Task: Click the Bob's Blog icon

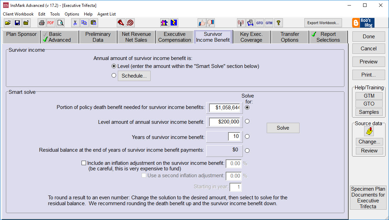Action: pyautogui.click(x=363, y=23)
